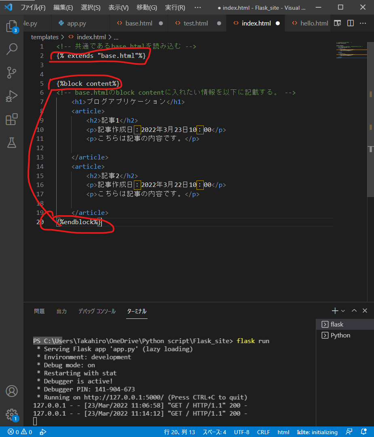Select the Python terminal in the terminal list
This screenshot has height=437, width=374.
click(x=340, y=335)
